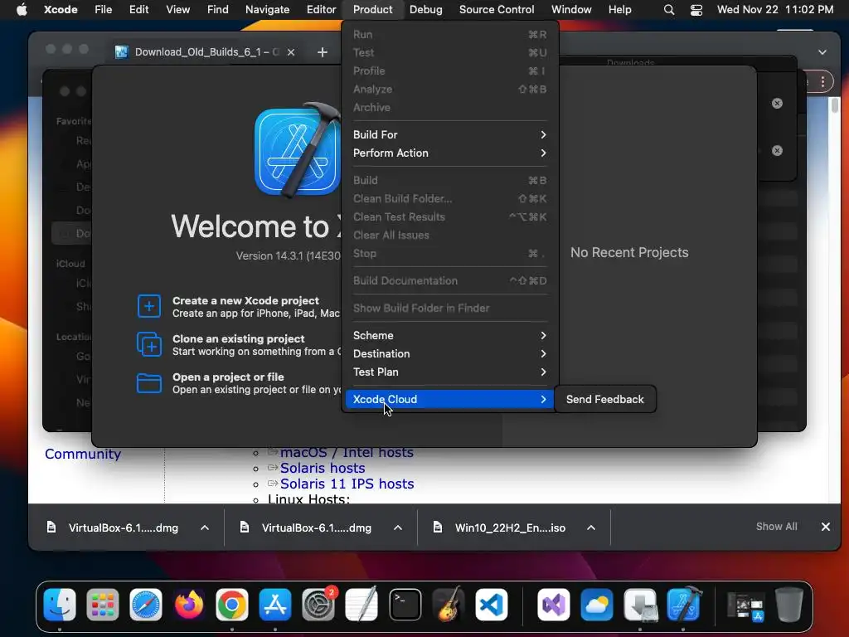Open Visual Studio purple icon in Dock
This screenshot has height=637, width=849.
click(553, 604)
